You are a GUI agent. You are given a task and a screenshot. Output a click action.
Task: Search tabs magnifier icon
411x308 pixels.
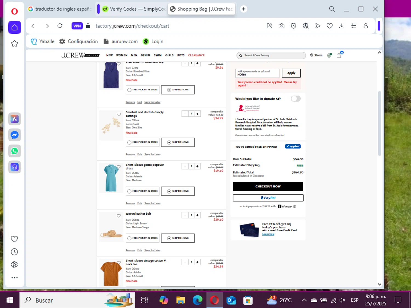coord(332,9)
